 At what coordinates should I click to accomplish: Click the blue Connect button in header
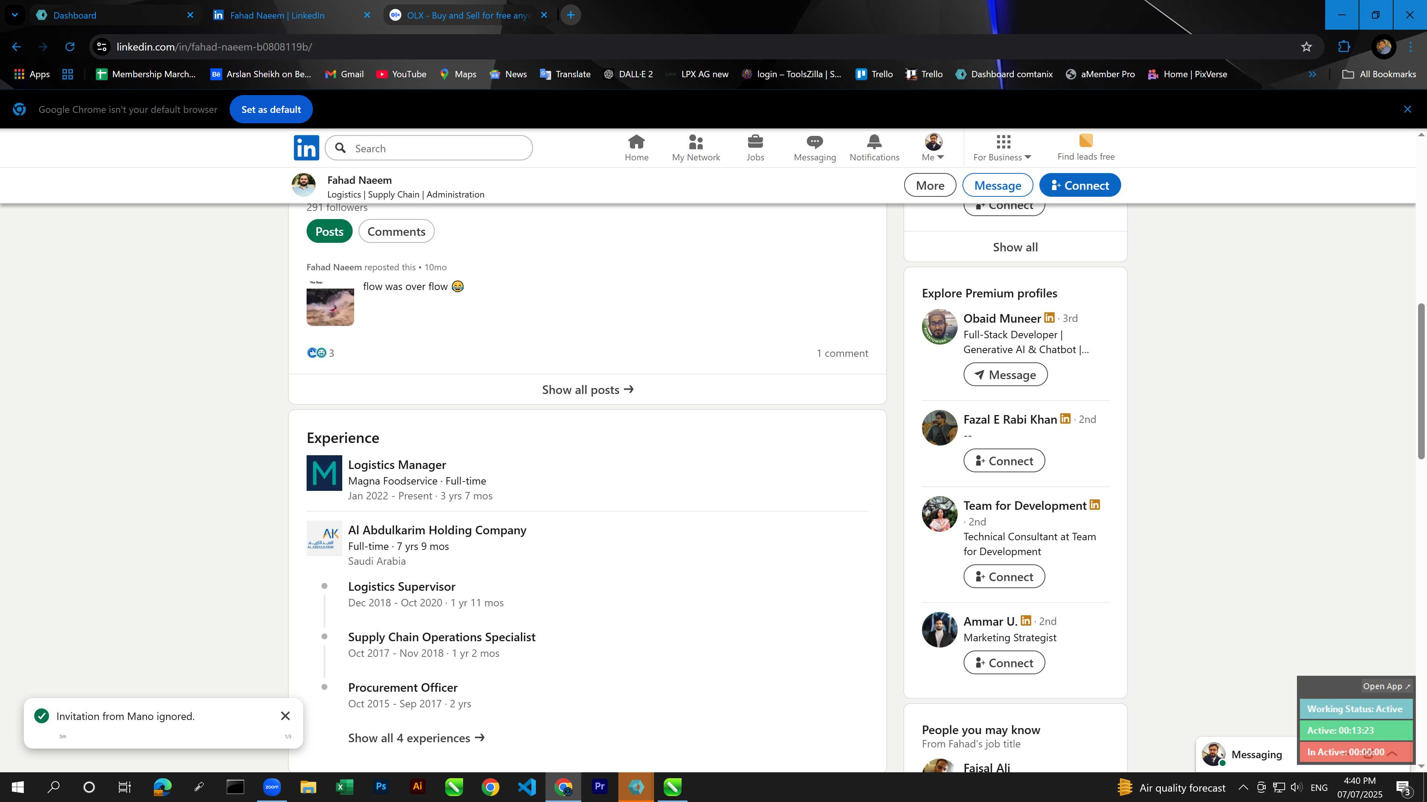click(x=1080, y=185)
